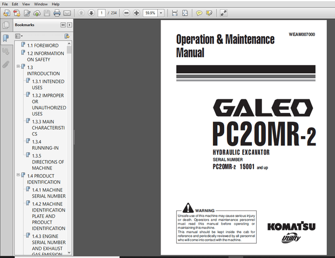Go to bookmark 1.4.3 ENGINE SERIAL NUMBER
The width and height of the screenshot is (335, 258).
(49, 245)
